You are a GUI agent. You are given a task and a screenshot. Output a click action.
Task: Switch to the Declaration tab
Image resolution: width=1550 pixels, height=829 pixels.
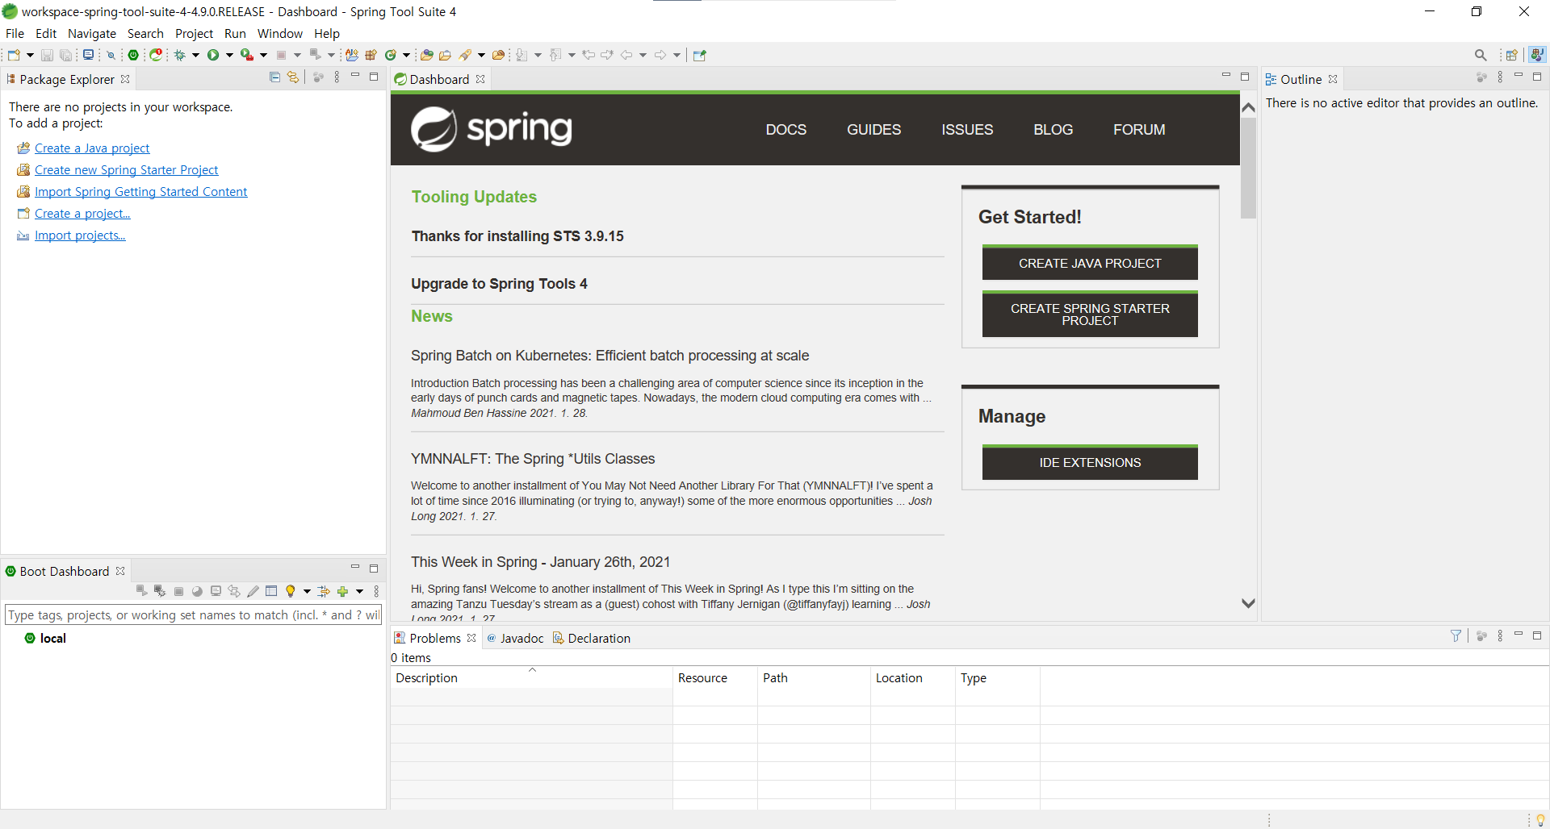[x=592, y=638]
